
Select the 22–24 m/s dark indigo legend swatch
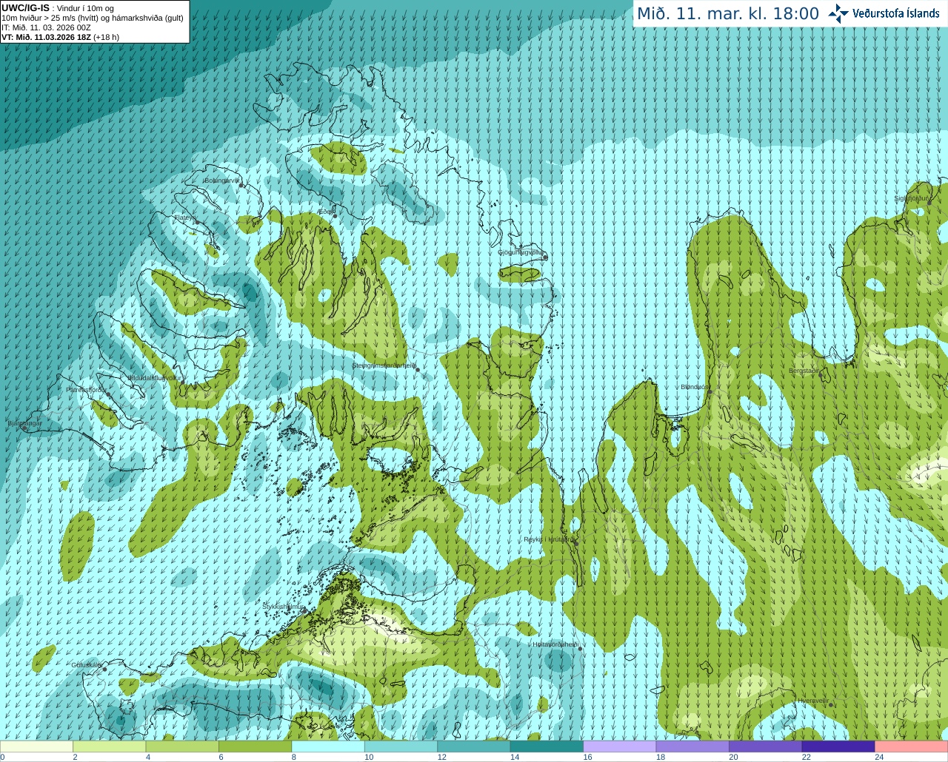(838, 746)
